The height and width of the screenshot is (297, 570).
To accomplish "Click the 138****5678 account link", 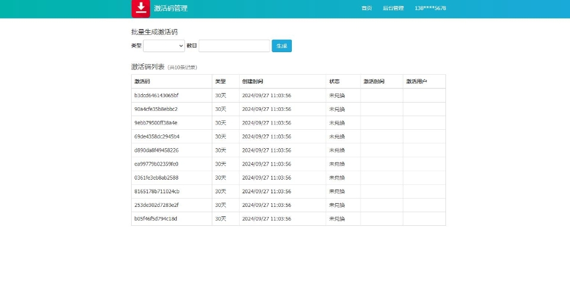I will pos(430,8).
